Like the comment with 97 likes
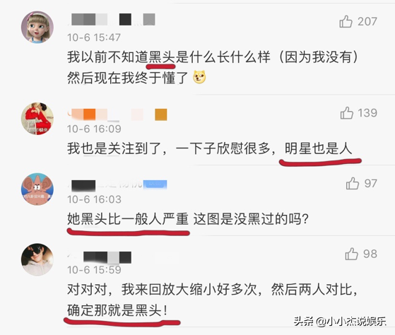The height and width of the screenshot is (335, 395). click(x=353, y=183)
